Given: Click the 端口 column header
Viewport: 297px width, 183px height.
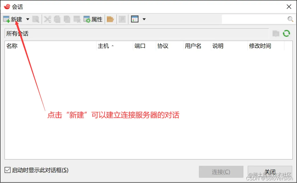Looking at the screenshot, I should (x=139, y=46).
